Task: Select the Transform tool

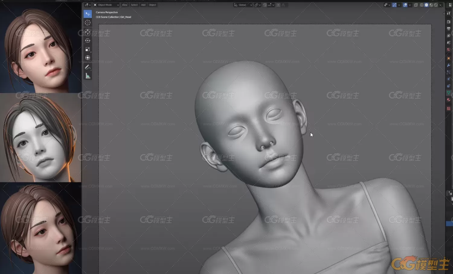Action: pyautogui.click(x=88, y=57)
